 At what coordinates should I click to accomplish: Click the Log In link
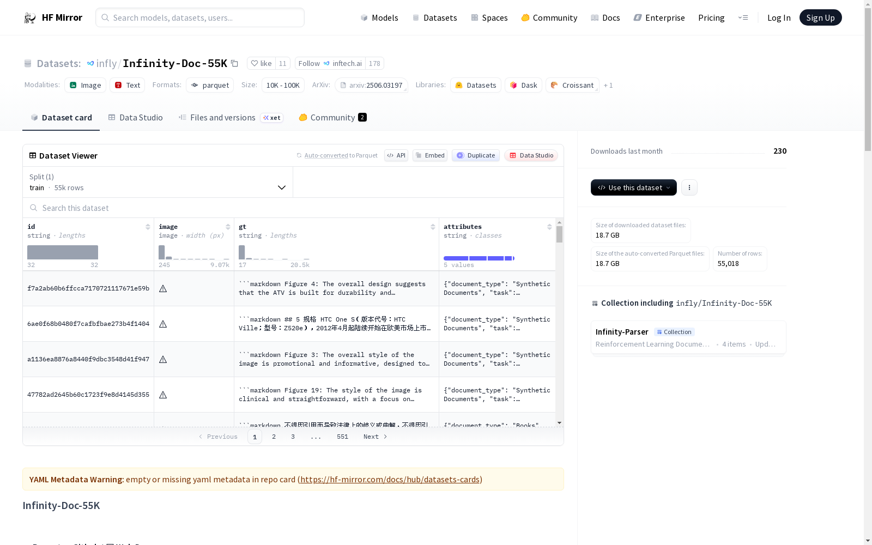click(x=779, y=17)
